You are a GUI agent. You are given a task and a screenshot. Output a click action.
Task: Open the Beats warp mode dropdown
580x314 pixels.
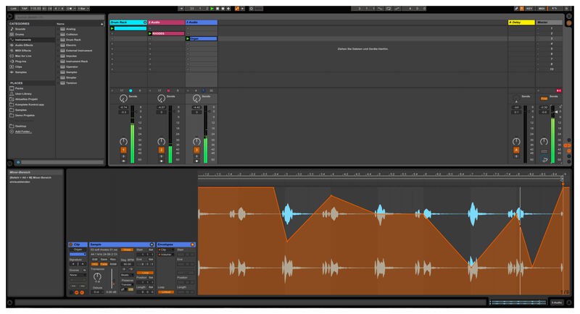click(x=126, y=275)
